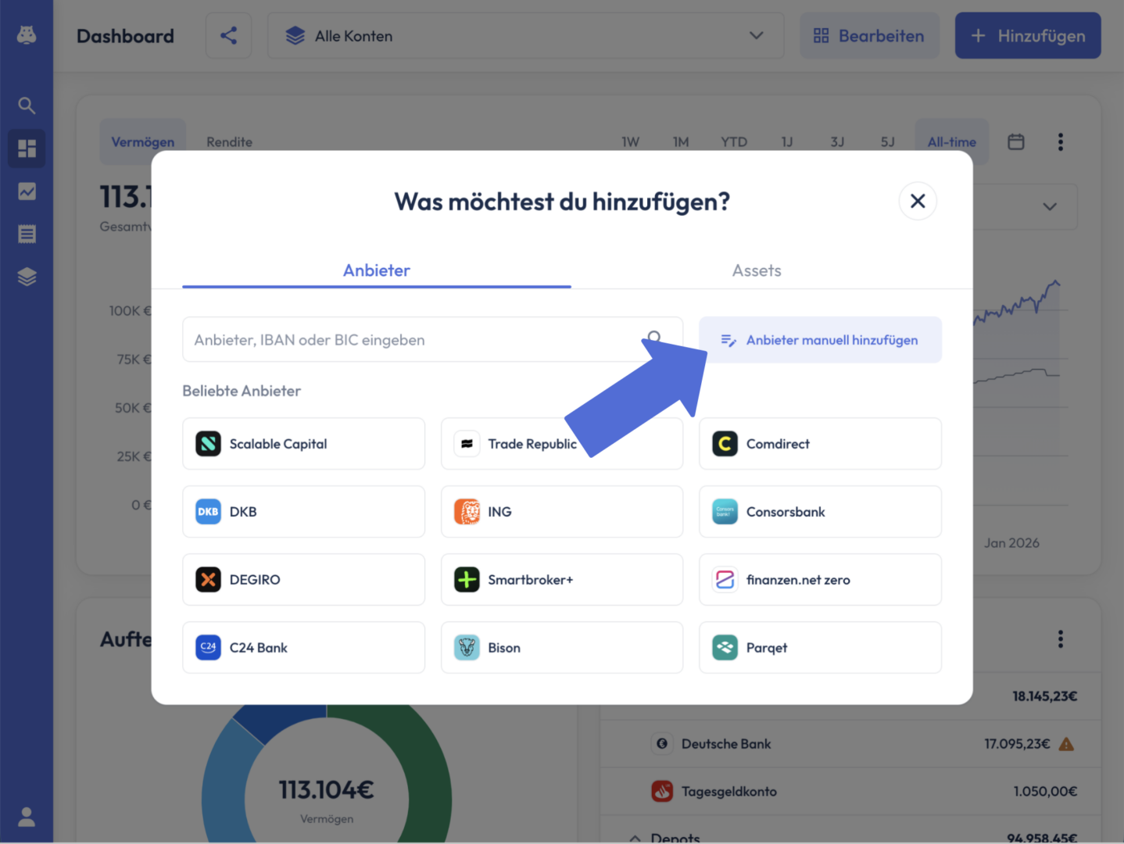Set chart range to 1W

coord(630,141)
